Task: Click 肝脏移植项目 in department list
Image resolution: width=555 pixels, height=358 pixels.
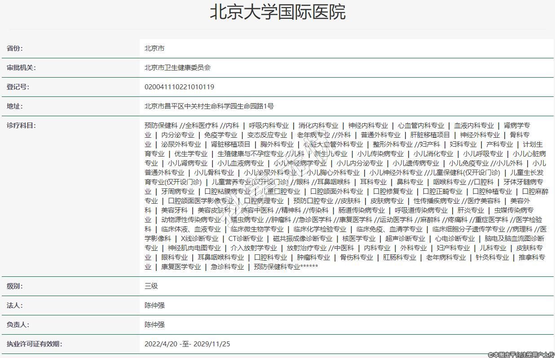Action: click(430, 135)
